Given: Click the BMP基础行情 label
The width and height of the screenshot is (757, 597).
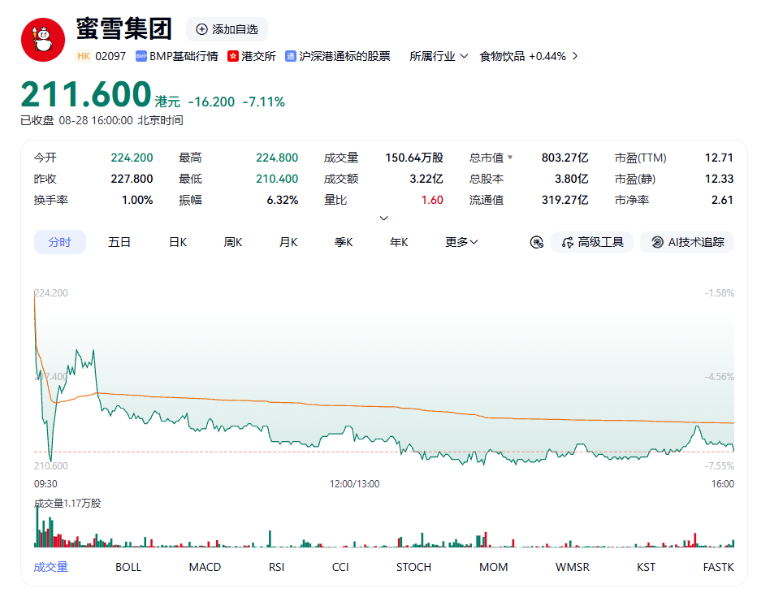Looking at the screenshot, I should [184, 57].
